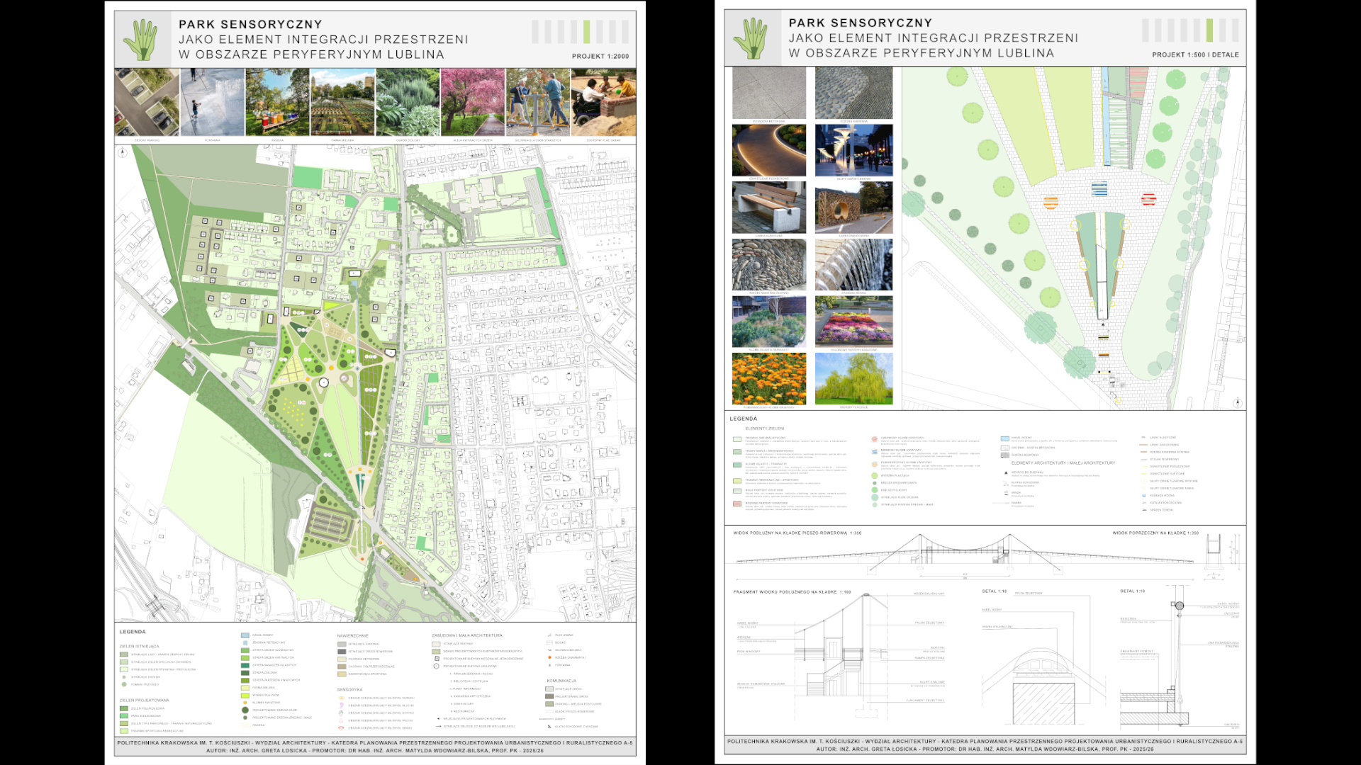
Task: Click the north arrow on the detail plan
Action: pos(1238,402)
